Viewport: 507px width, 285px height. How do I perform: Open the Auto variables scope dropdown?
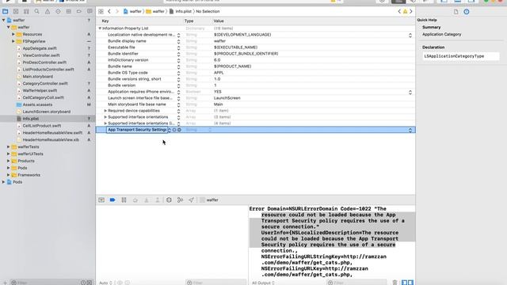pyautogui.click(x=105, y=283)
